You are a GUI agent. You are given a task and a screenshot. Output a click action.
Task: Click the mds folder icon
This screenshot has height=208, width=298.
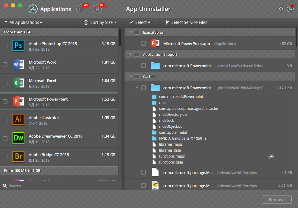click(x=154, y=103)
